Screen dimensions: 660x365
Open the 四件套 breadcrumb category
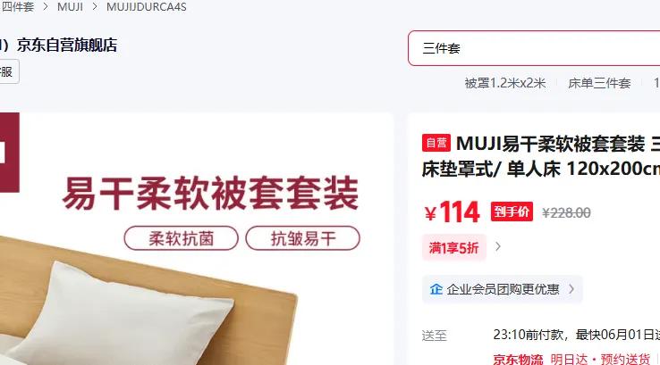[x=17, y=7]
